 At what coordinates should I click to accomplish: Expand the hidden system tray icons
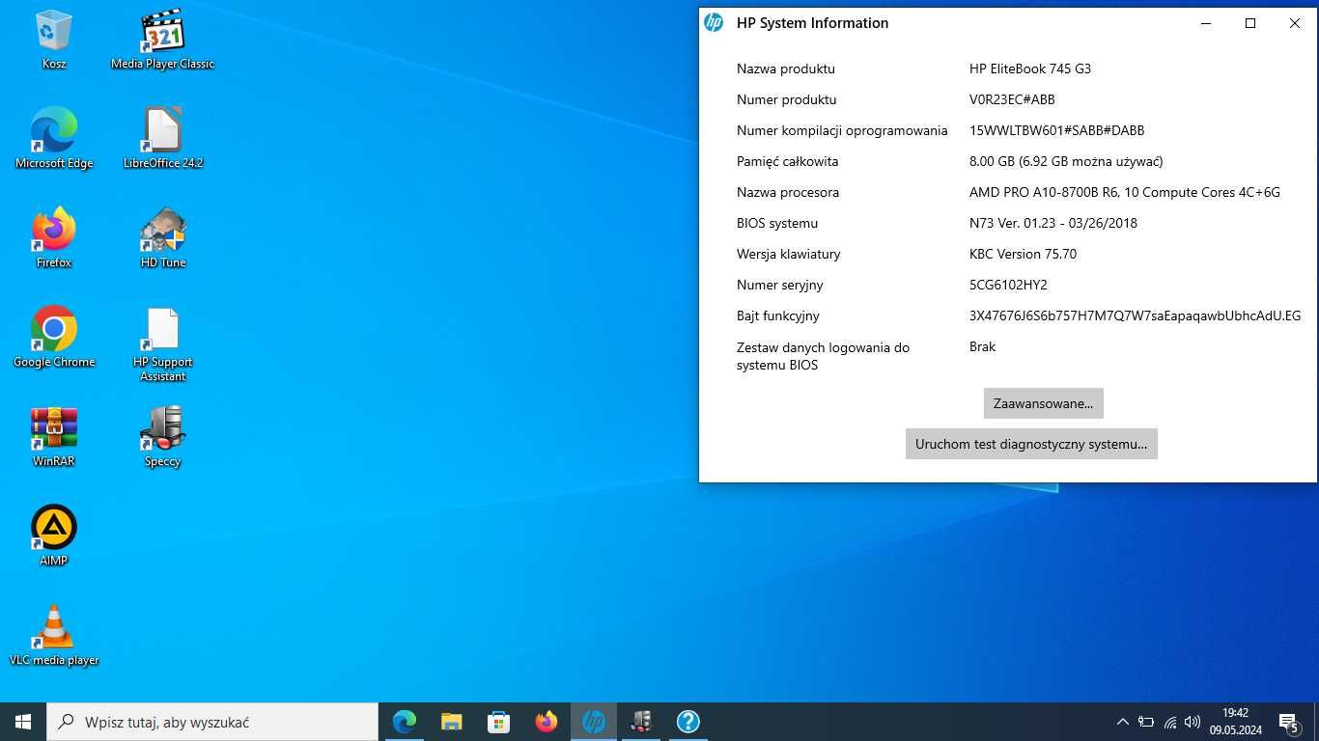point(1122,722)
